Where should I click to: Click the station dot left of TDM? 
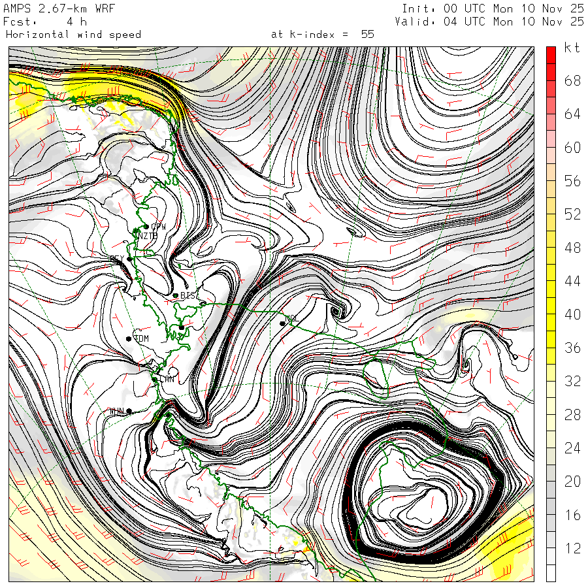click(x=129, y=338)
